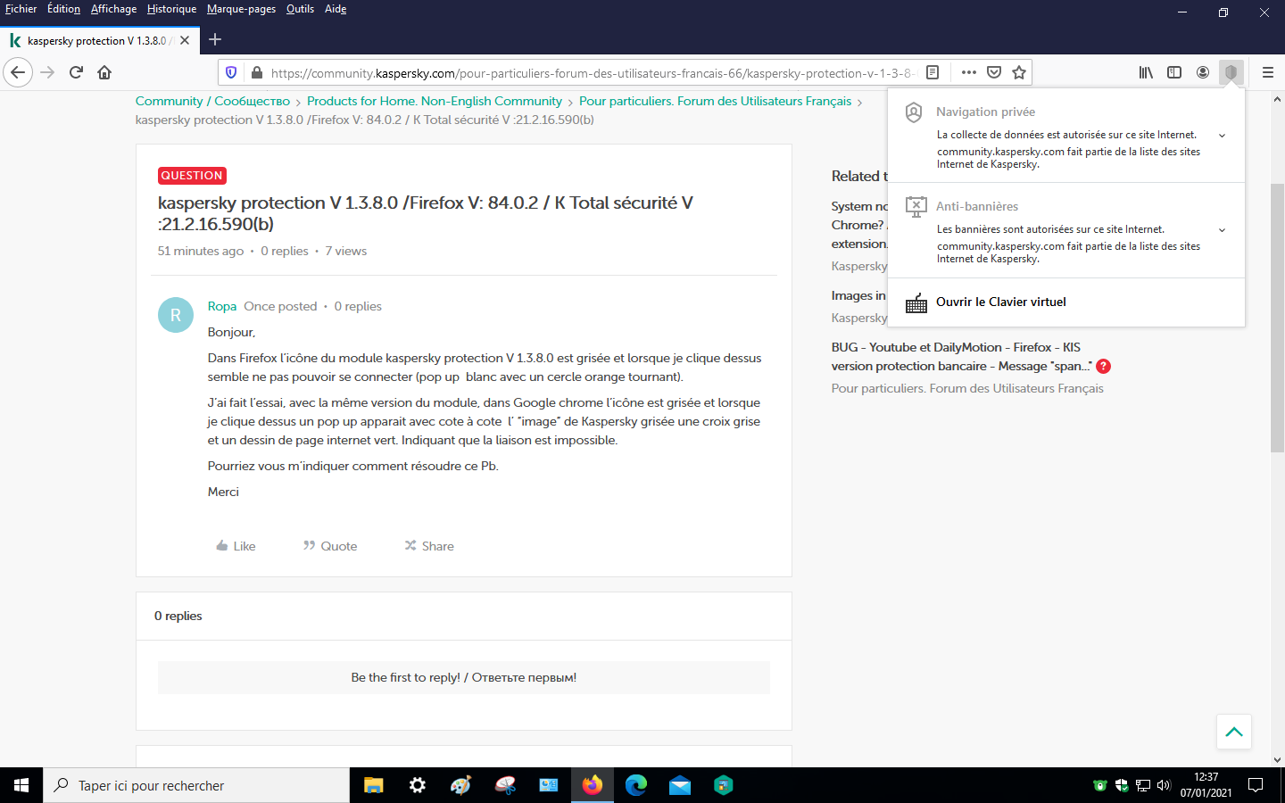This screenshot has width=1285, height=803.
Task: Open Products for Home. Non-English Community breadcrumb
Action: tap(435, 102)
